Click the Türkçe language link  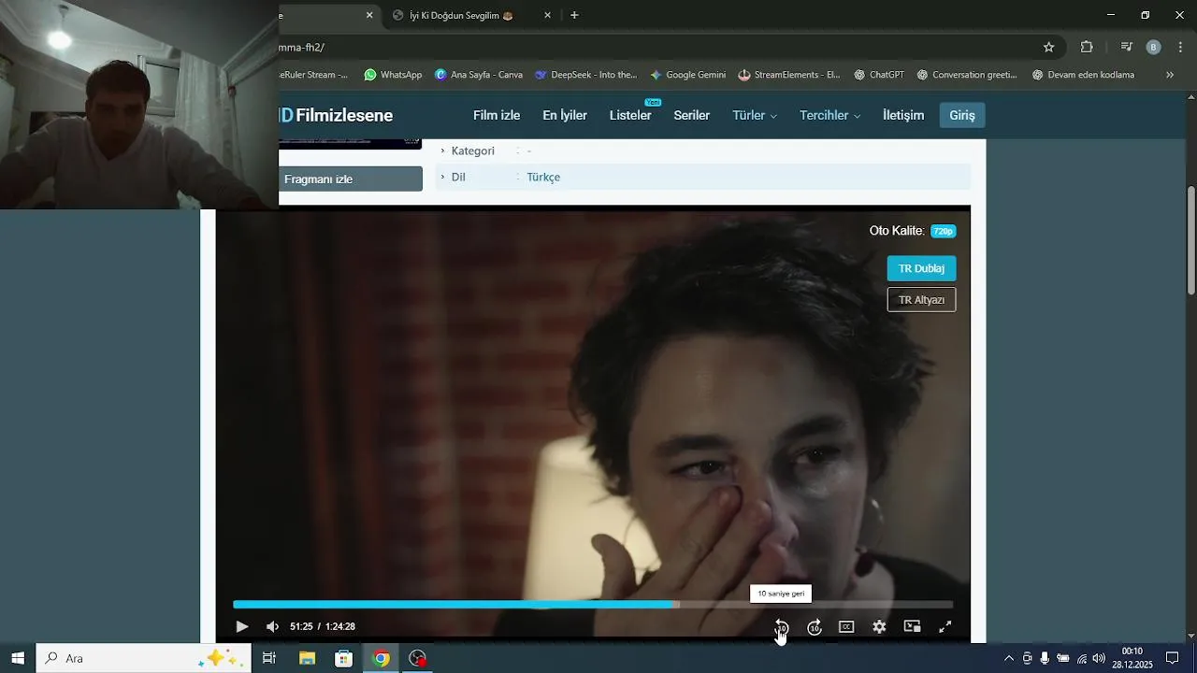click(543, 177)
